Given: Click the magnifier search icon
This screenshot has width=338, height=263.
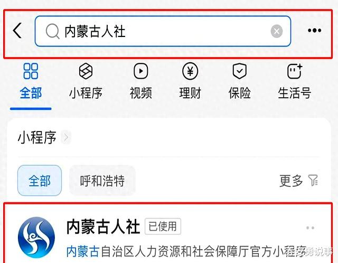Looking at the screenshot, I should coord(52,31).
